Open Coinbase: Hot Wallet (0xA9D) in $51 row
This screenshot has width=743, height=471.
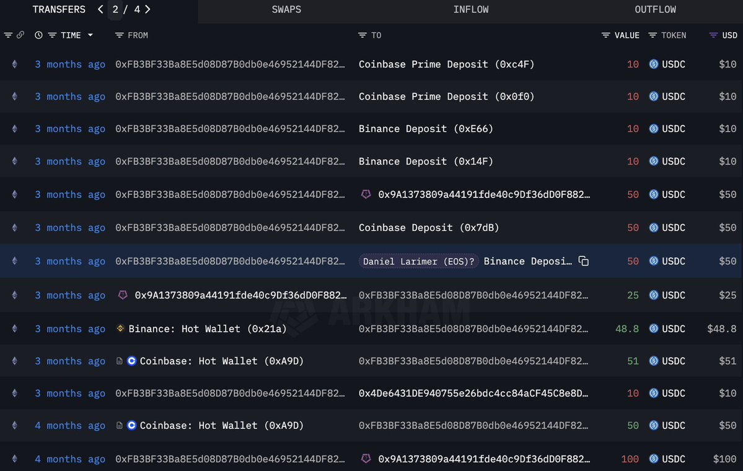click(x=221, y=361)
